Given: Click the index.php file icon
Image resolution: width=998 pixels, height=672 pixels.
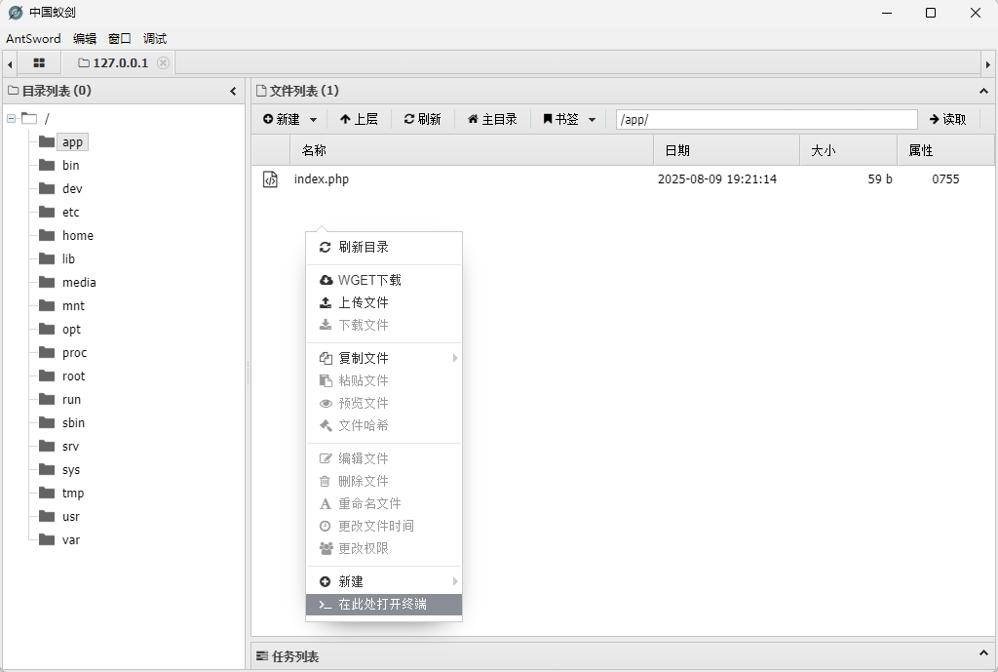Looking at the screenshot, I should 270,179.
